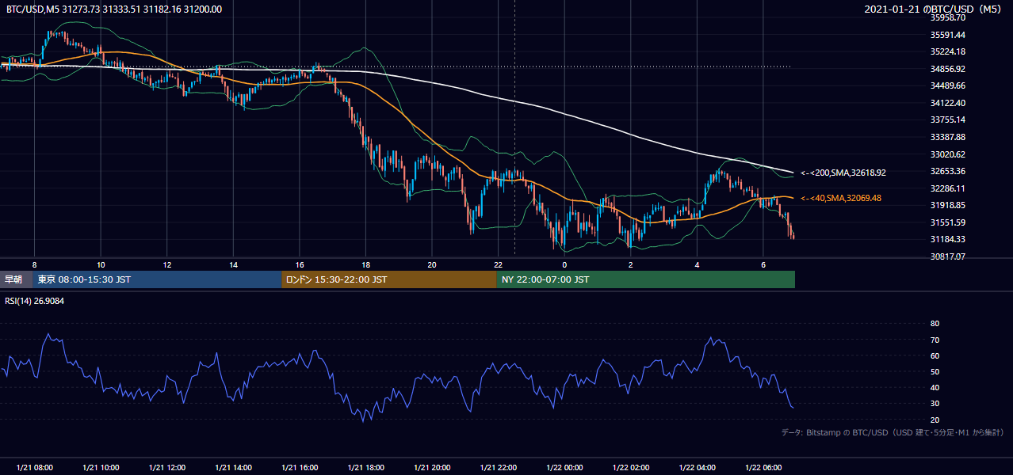
Task: Click the BTC/USD,M5 OHLC header text
Action: (x=114, y=9)
